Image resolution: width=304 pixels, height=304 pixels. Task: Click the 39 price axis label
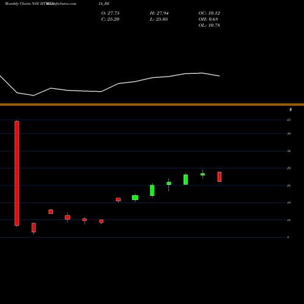[x=289, y=134]
